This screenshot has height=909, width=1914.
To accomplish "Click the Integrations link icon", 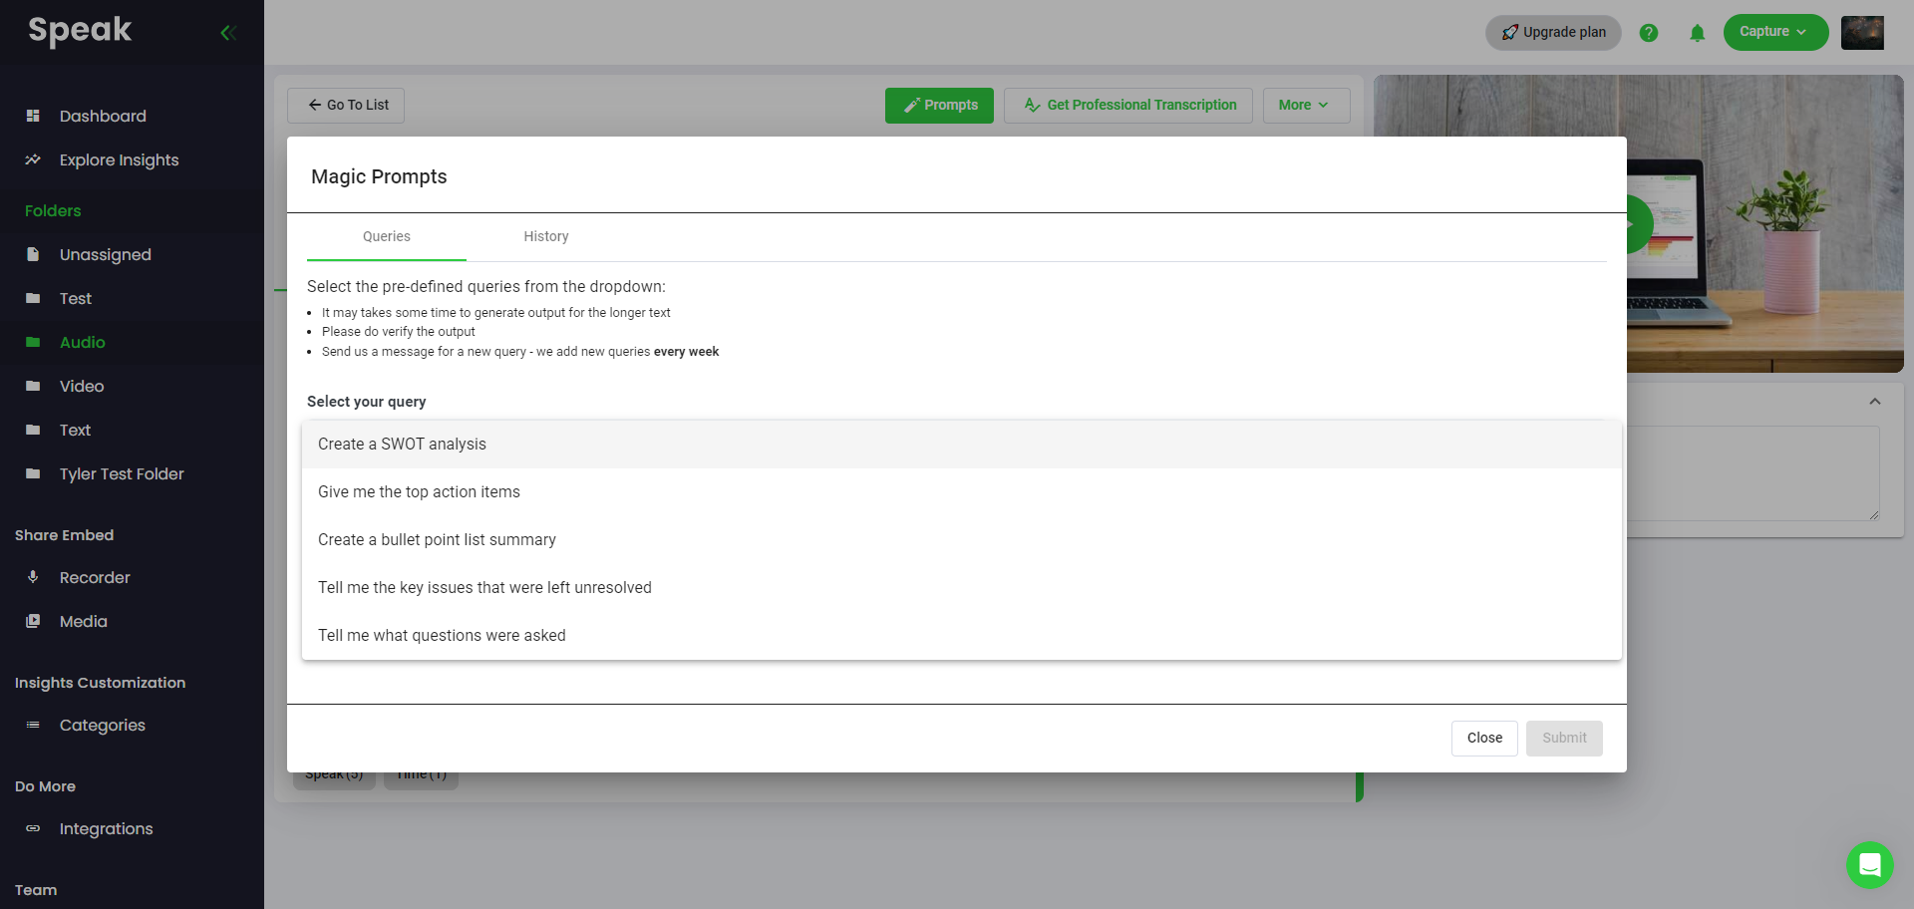I will point(33,828).
